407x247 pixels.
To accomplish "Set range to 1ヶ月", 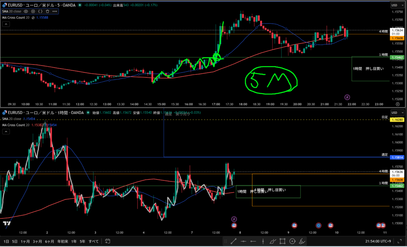I will pos(25,241).
